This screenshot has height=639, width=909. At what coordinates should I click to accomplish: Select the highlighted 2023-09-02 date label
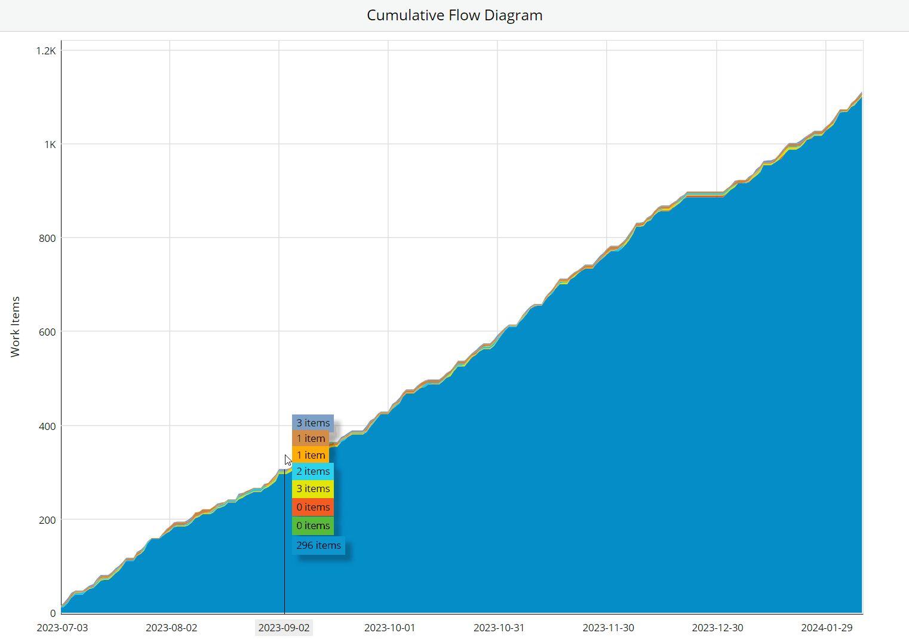tap(284, 628)
